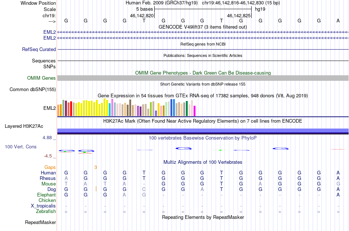Image resolution: width=349 pixels, height=231 pixels.
Task: Select the OMIM Genes track label
Action: pos(42,78)
